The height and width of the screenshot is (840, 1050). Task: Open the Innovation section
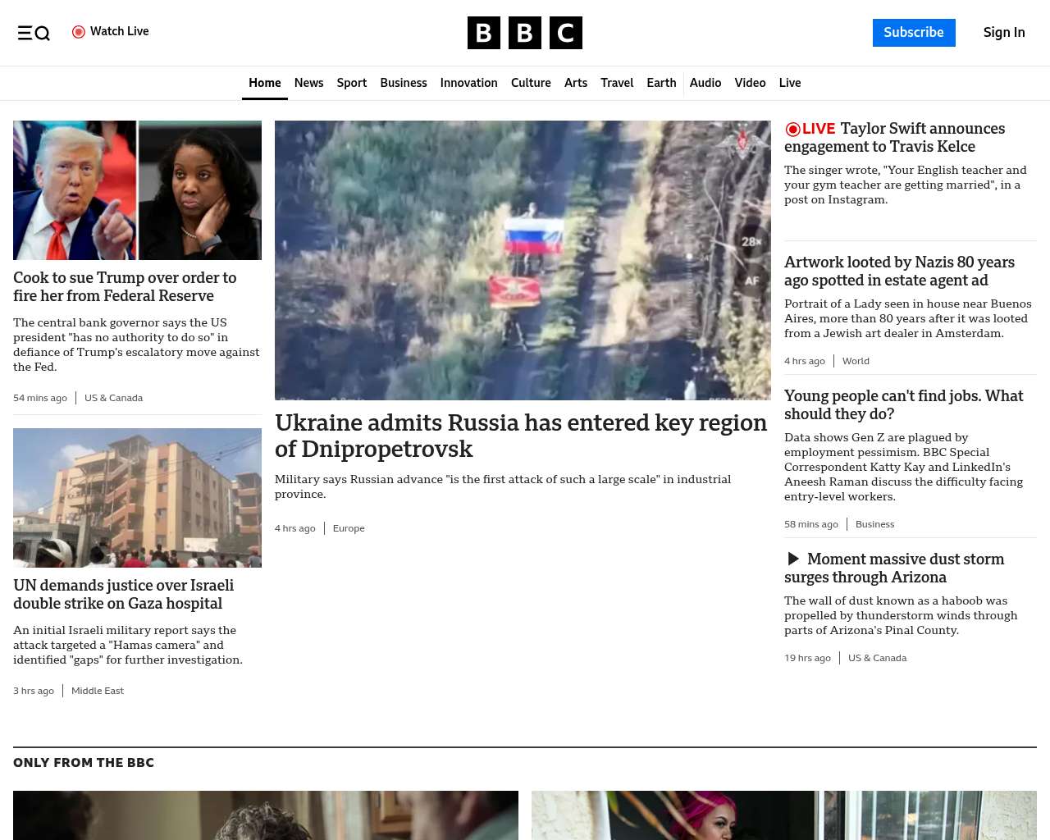(x=469, y=83)
